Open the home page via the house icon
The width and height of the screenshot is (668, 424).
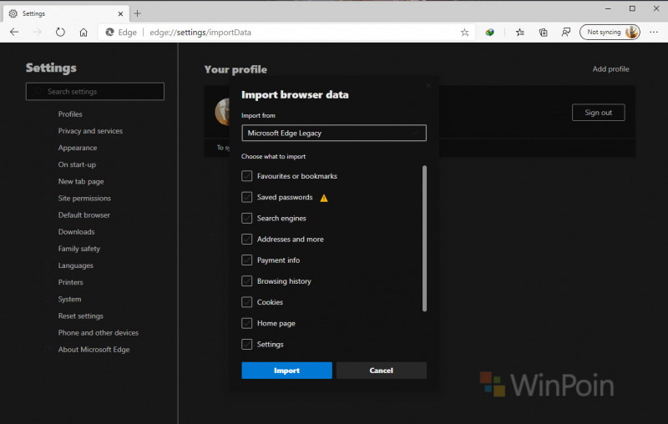pyautogui.click(x=83, y=33)
